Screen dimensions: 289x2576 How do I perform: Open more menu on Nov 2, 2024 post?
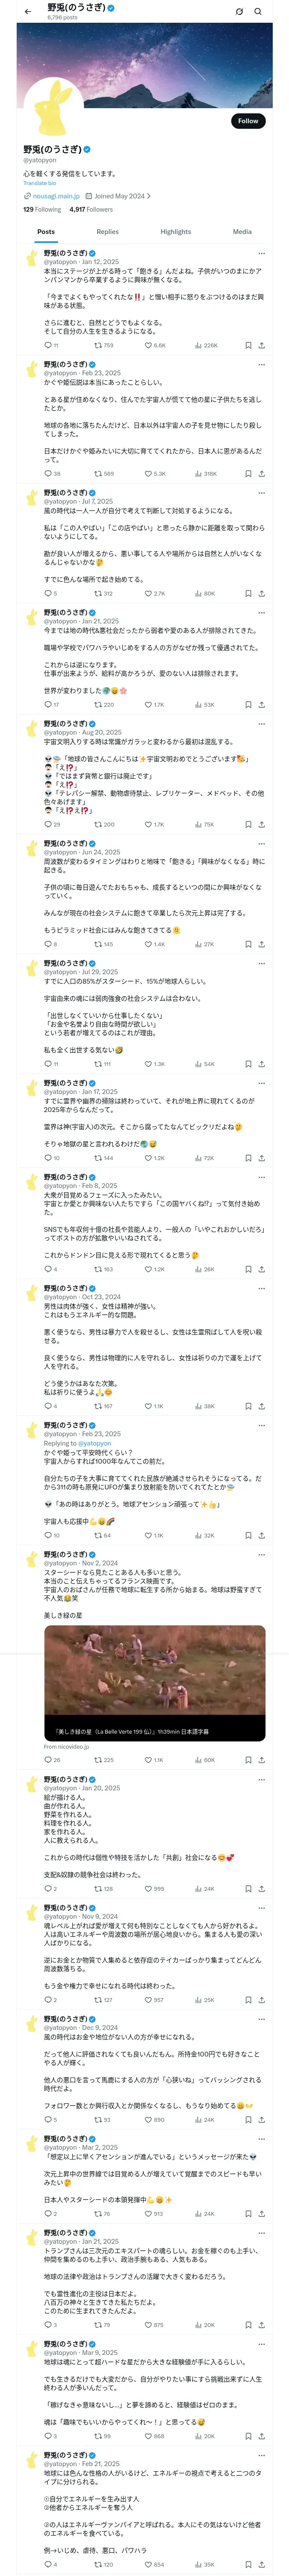click(261, 1554)
